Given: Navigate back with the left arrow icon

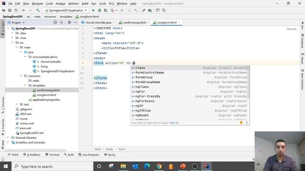Looking at the screenshot, I should (x=23, y=10).
